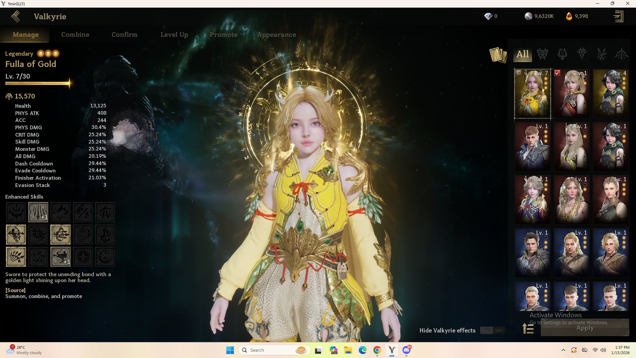
Task: Select the archer enhanced skill icon
Action: click(16, 234)
